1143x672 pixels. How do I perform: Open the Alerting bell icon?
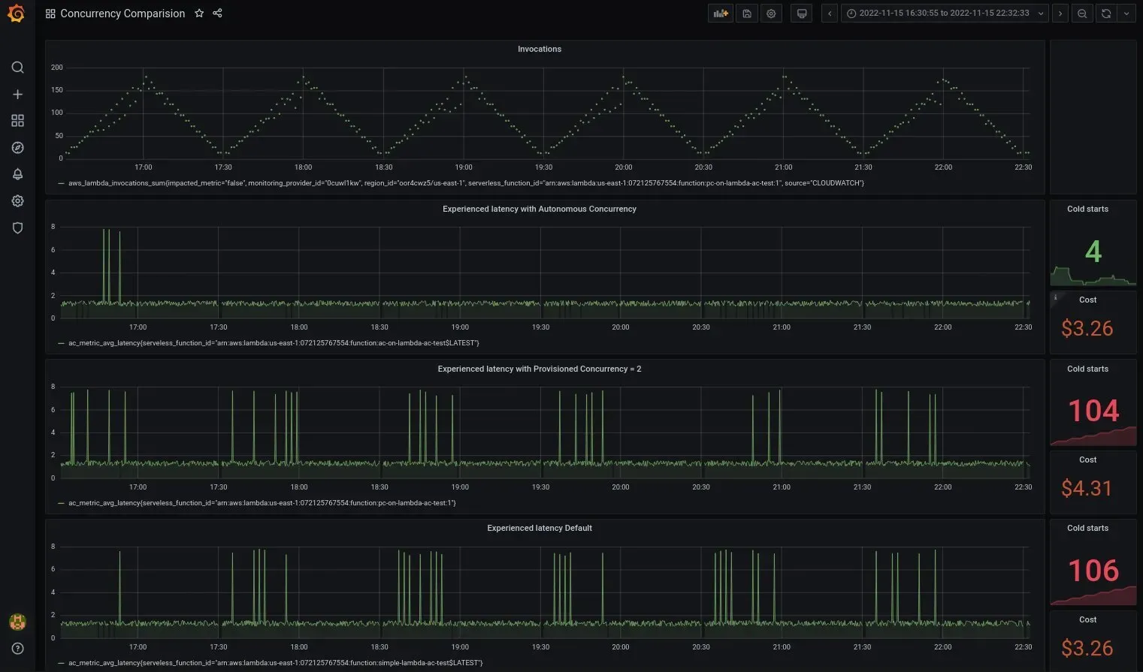coord(17,174)
